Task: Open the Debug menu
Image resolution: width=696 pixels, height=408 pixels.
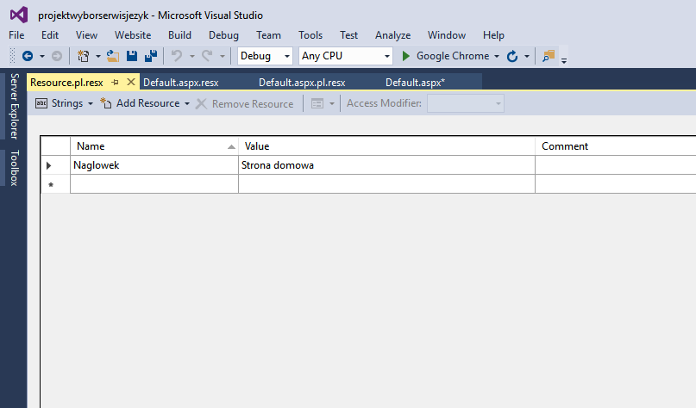Action: point(223,35)
